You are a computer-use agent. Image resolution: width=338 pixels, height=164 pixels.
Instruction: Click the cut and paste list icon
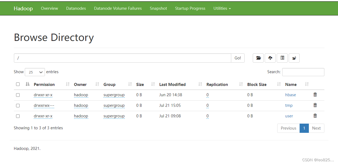[x=282, y=58]
